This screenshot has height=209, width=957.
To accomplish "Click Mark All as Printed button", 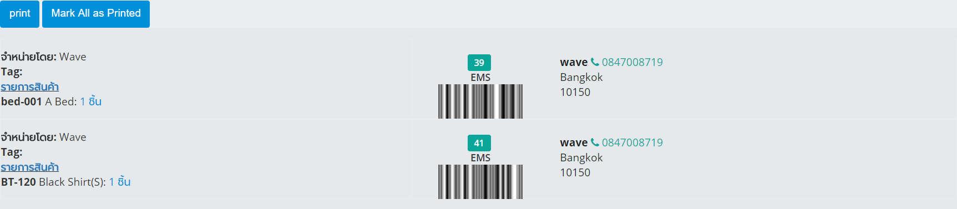I will 96,13.
